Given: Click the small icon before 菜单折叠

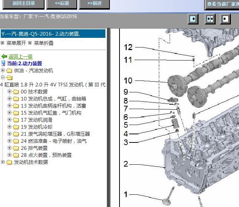Looking at the screenshot, I should pos(30,43).
